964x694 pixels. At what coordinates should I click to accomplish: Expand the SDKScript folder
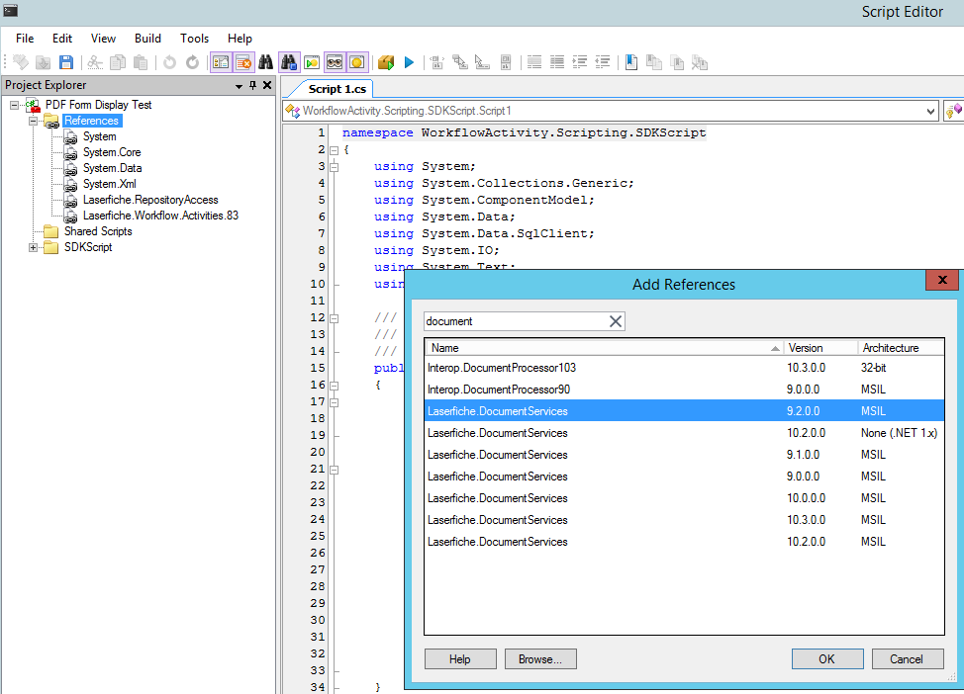pyautogui.click(x=34, y=247)
